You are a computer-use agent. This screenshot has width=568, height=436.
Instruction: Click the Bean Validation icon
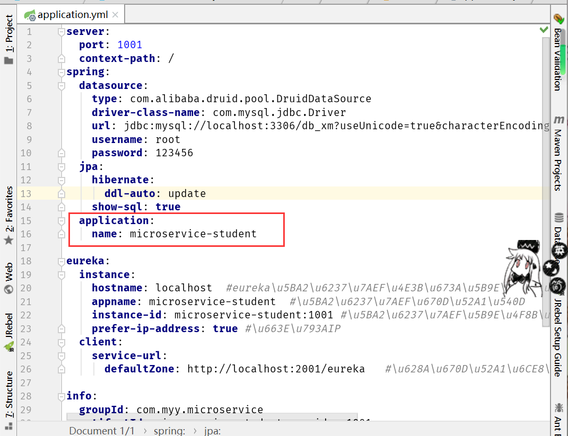(x=558, y=19)
